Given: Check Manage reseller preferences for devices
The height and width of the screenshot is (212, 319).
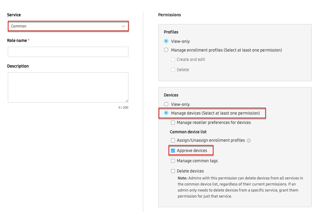Looking at the screenshot, I should click(x=173, y=122).
